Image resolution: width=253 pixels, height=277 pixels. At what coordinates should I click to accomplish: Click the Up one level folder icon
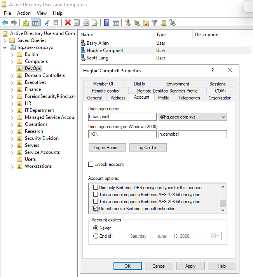pyautogui.click(x=26, y=23)
